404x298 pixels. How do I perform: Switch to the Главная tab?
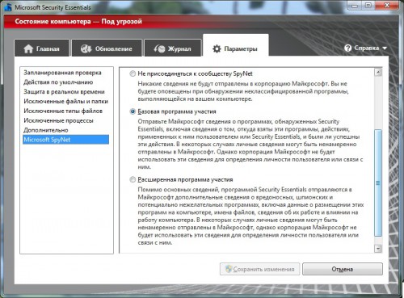tap(42, 48)
